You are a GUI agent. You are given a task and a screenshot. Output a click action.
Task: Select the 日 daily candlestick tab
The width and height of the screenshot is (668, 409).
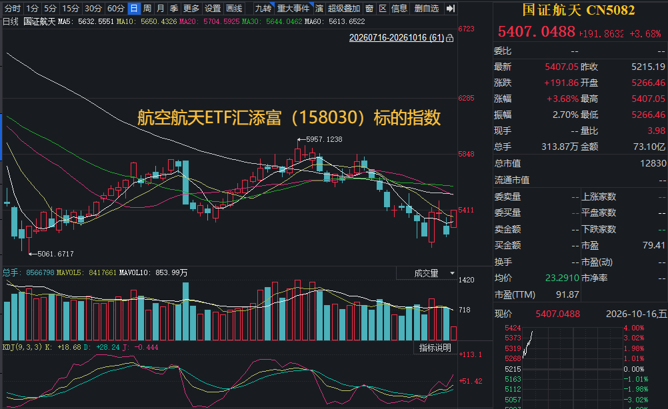click(134, 9)
